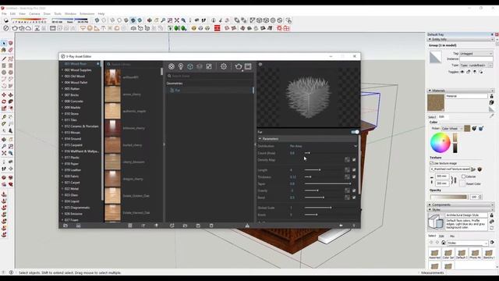Select the Paint Bucket tool in left toolbar
The image size is (499, 281).
pos(4,50)
